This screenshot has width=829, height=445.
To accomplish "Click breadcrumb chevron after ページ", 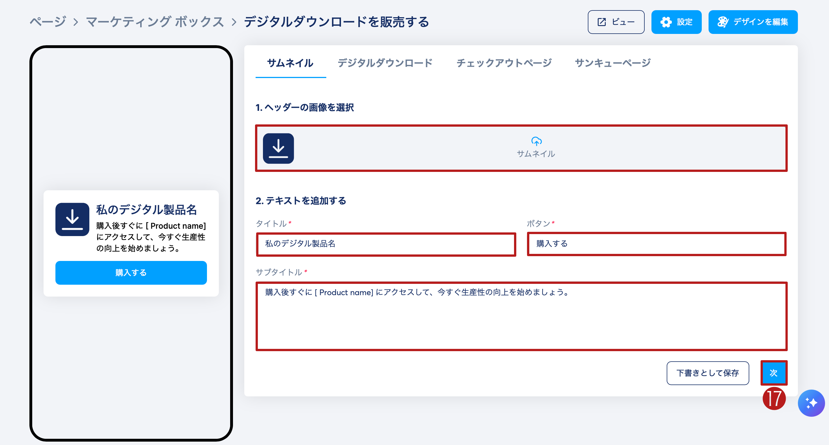I will 76,22.
